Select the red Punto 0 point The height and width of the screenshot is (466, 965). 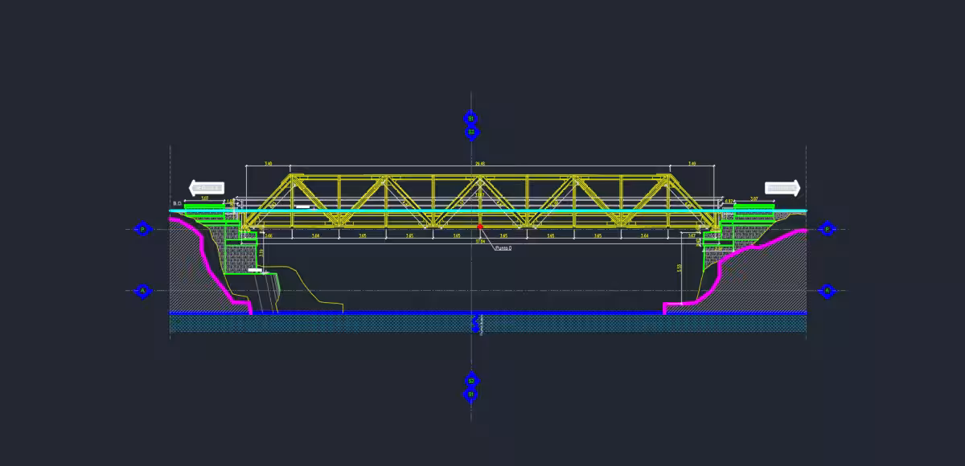(480, 227)
